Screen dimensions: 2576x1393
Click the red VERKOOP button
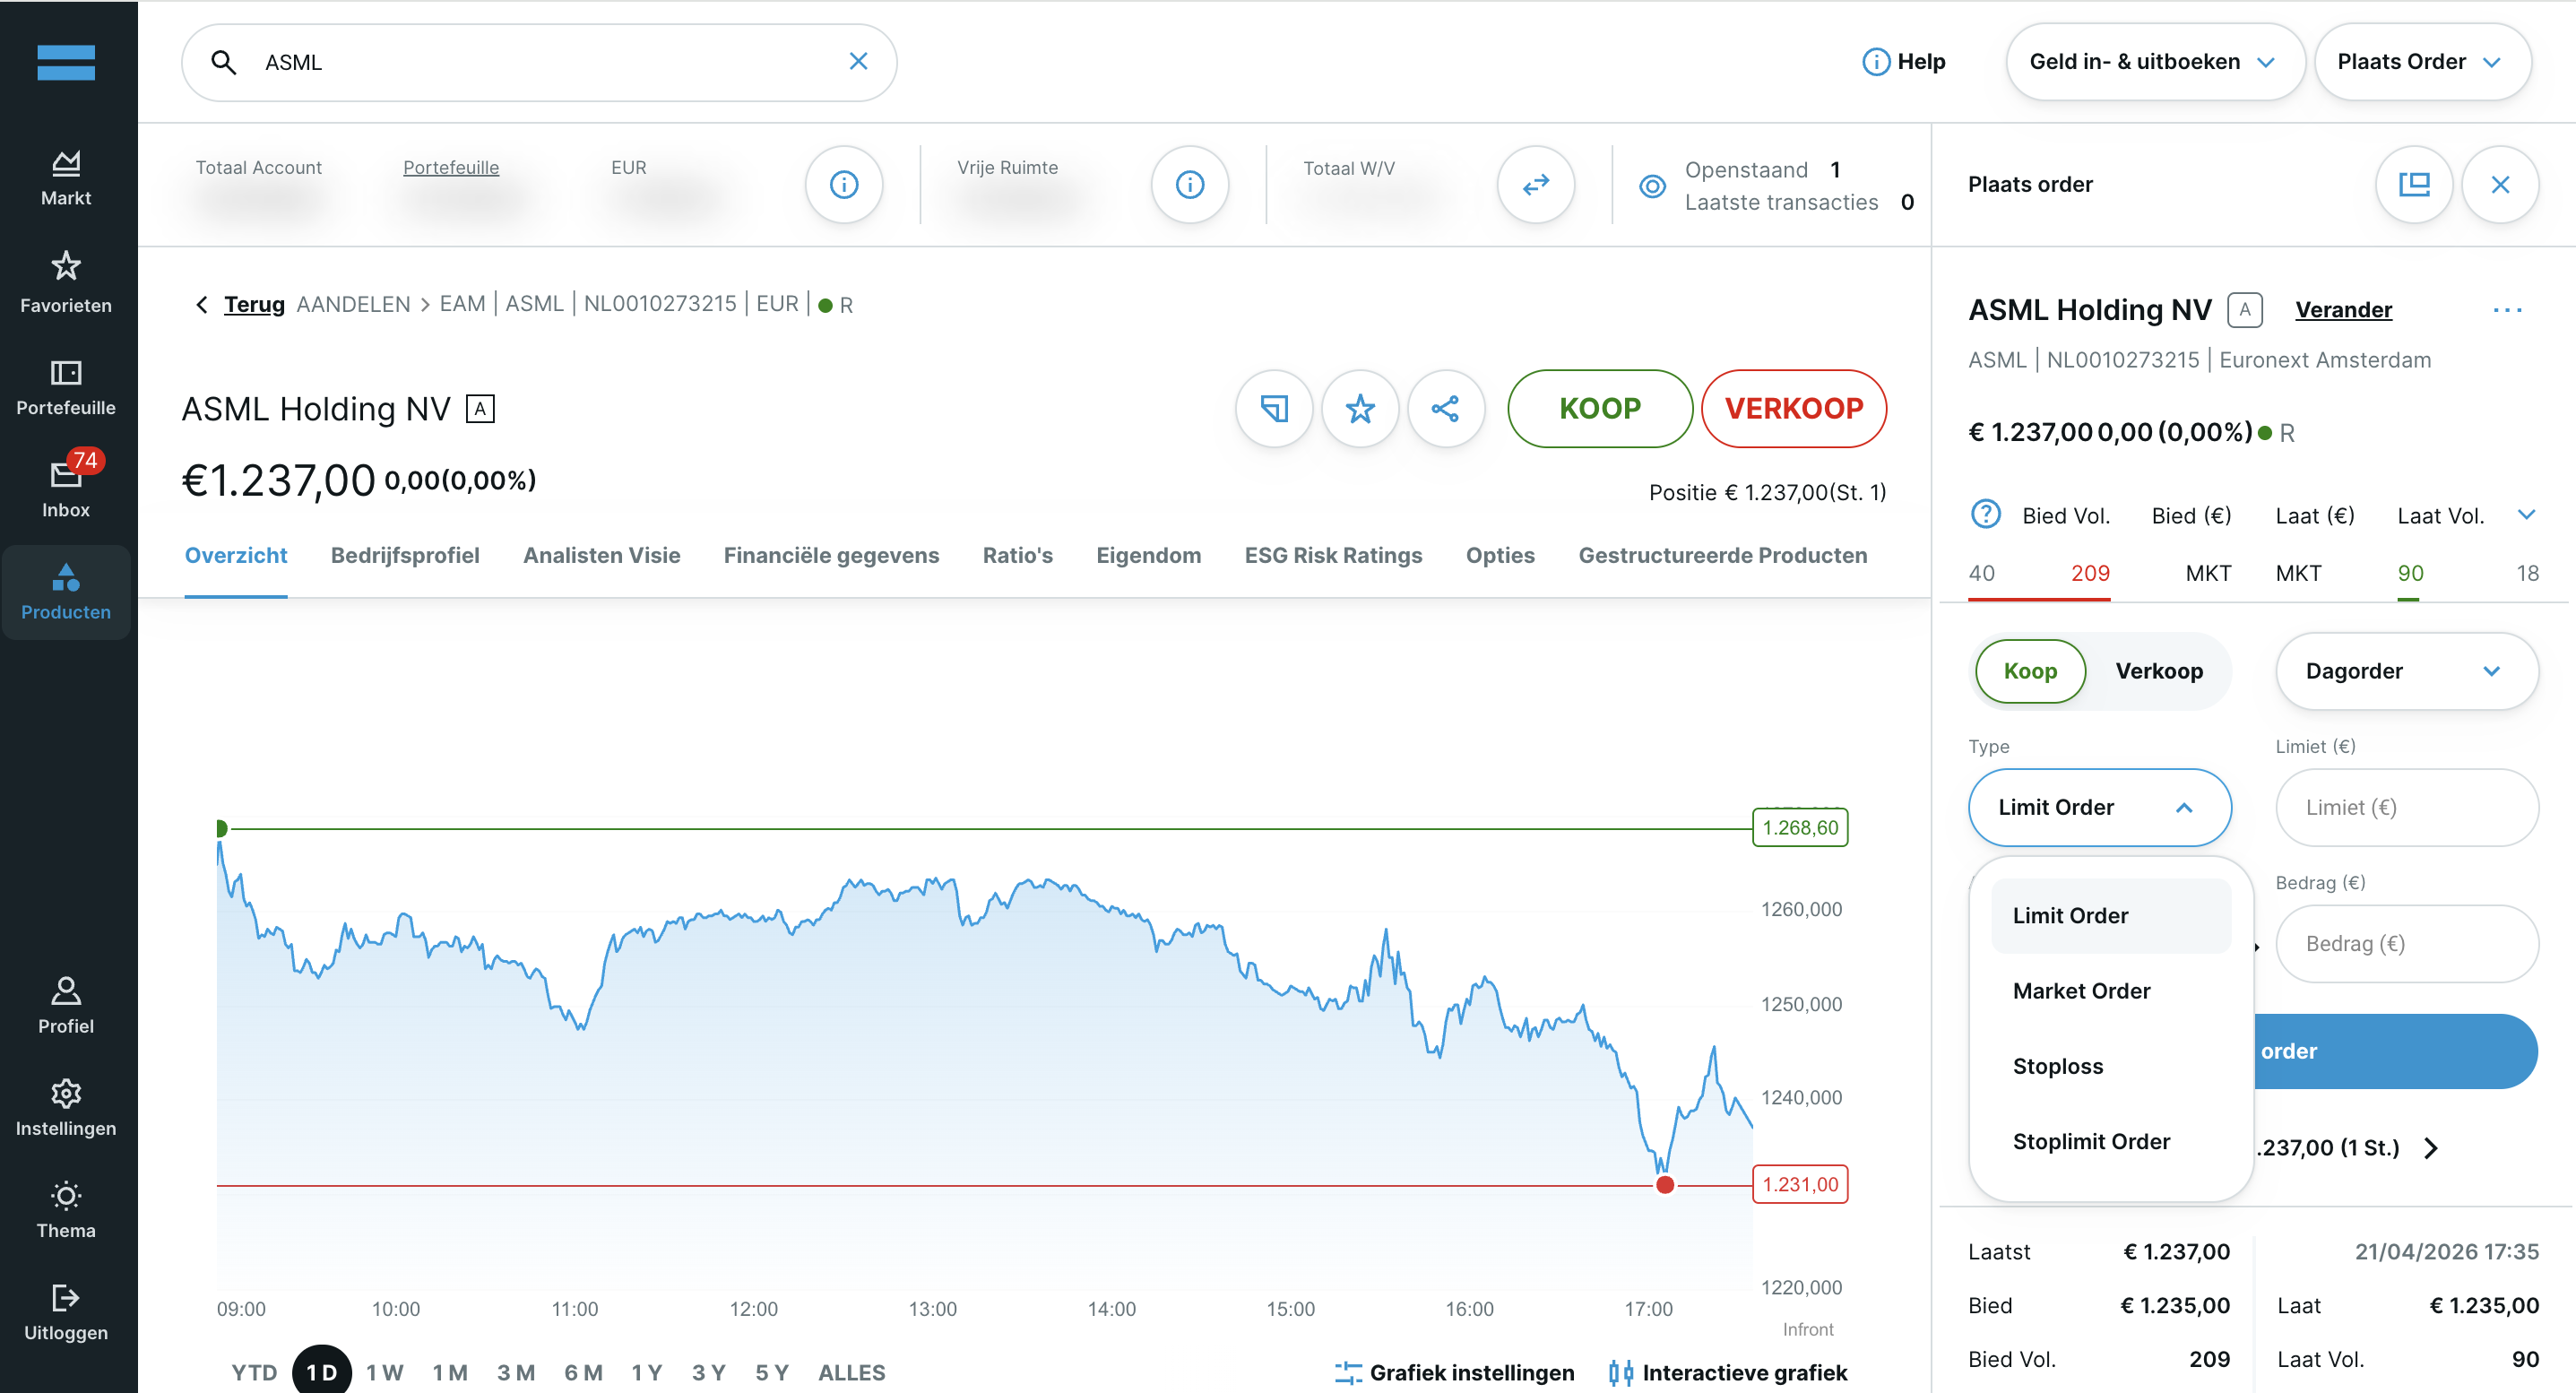pyautogui.click(x=1794, y=408)
